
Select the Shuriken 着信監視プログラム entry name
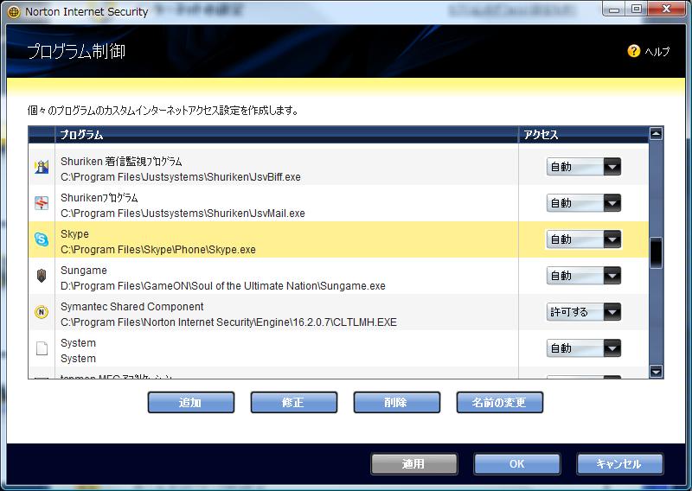click(x=121, y=162)
